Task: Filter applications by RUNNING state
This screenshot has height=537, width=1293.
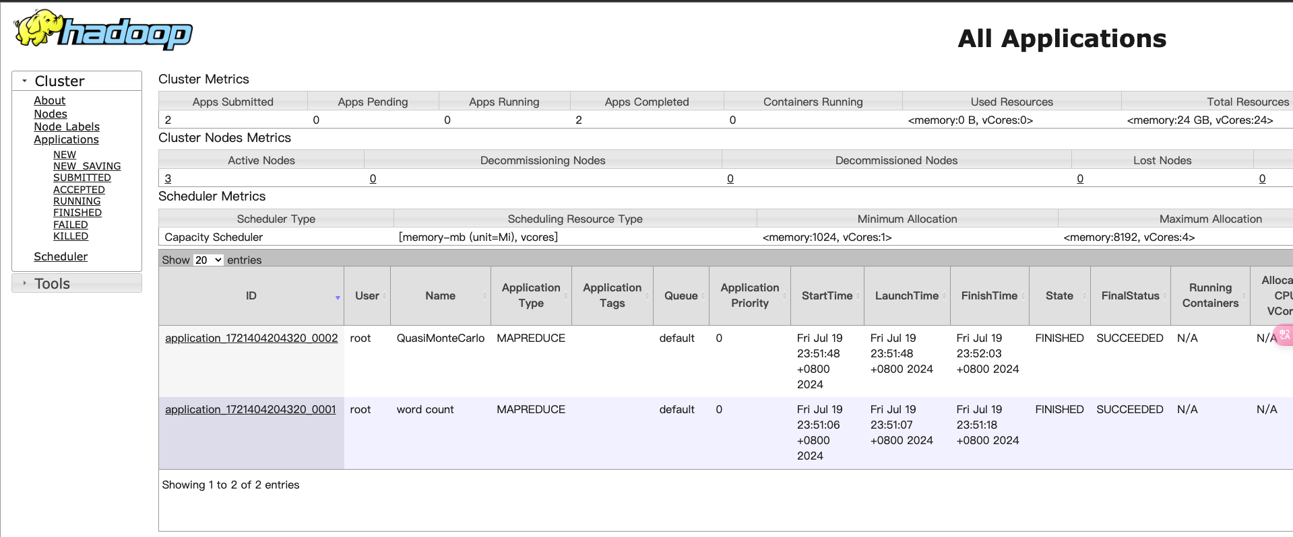Action: [77, 201]
